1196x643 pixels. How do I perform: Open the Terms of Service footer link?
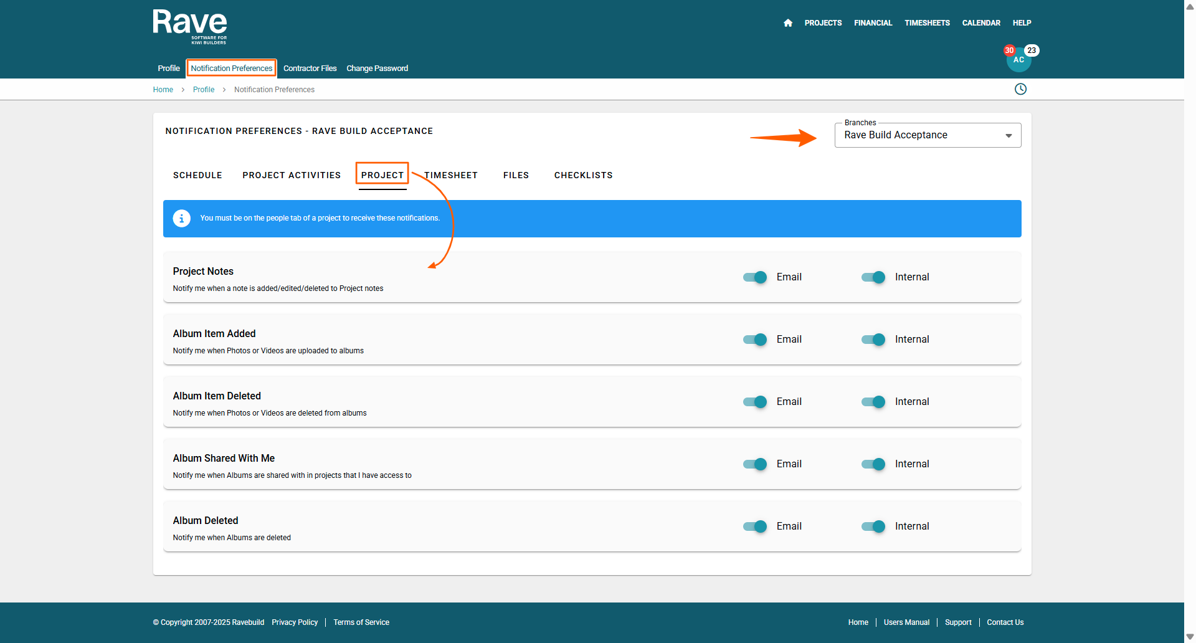click(x=361, y=622)
